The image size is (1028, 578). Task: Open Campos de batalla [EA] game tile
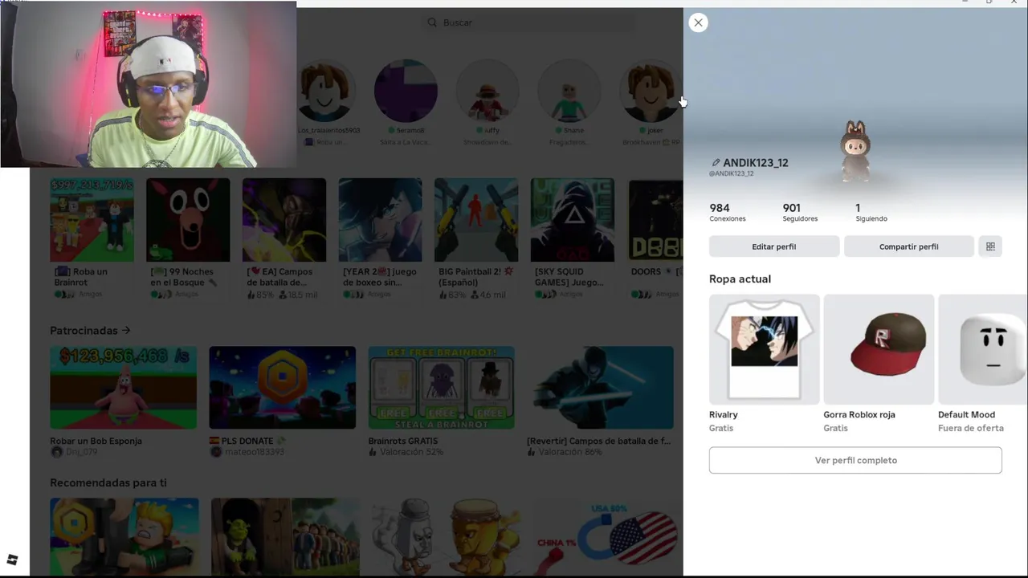(x=284, y=238)
